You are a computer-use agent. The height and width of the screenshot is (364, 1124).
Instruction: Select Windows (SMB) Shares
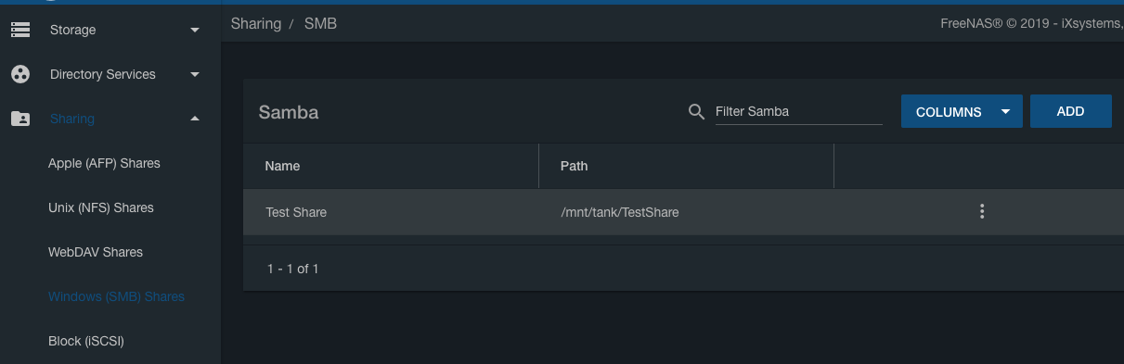pos(116,296)
